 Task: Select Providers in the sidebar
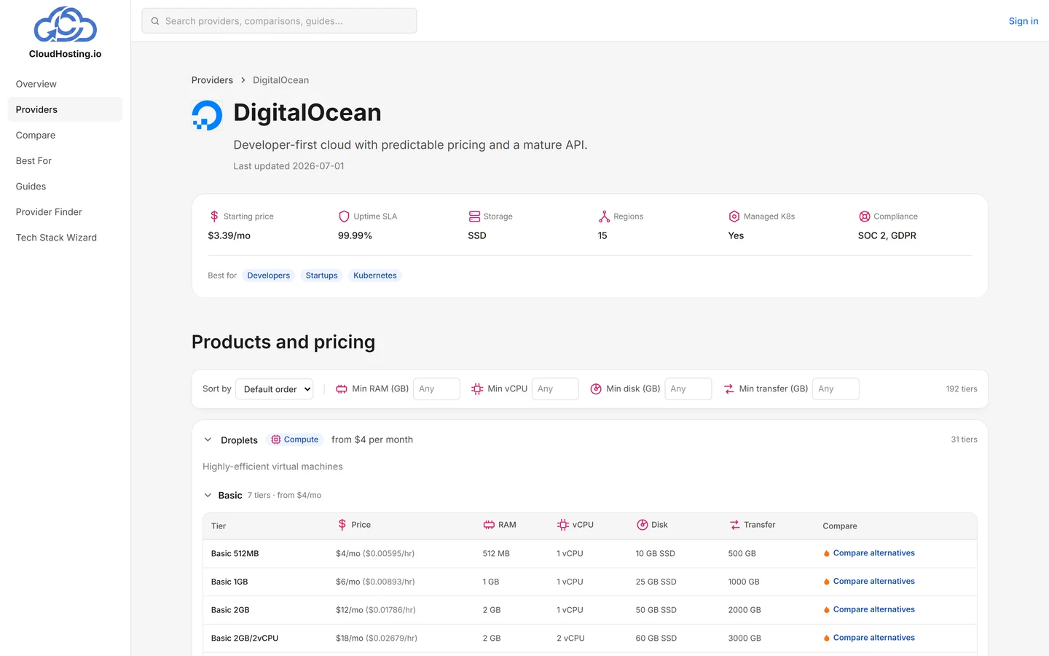click(x=65, y=109)
